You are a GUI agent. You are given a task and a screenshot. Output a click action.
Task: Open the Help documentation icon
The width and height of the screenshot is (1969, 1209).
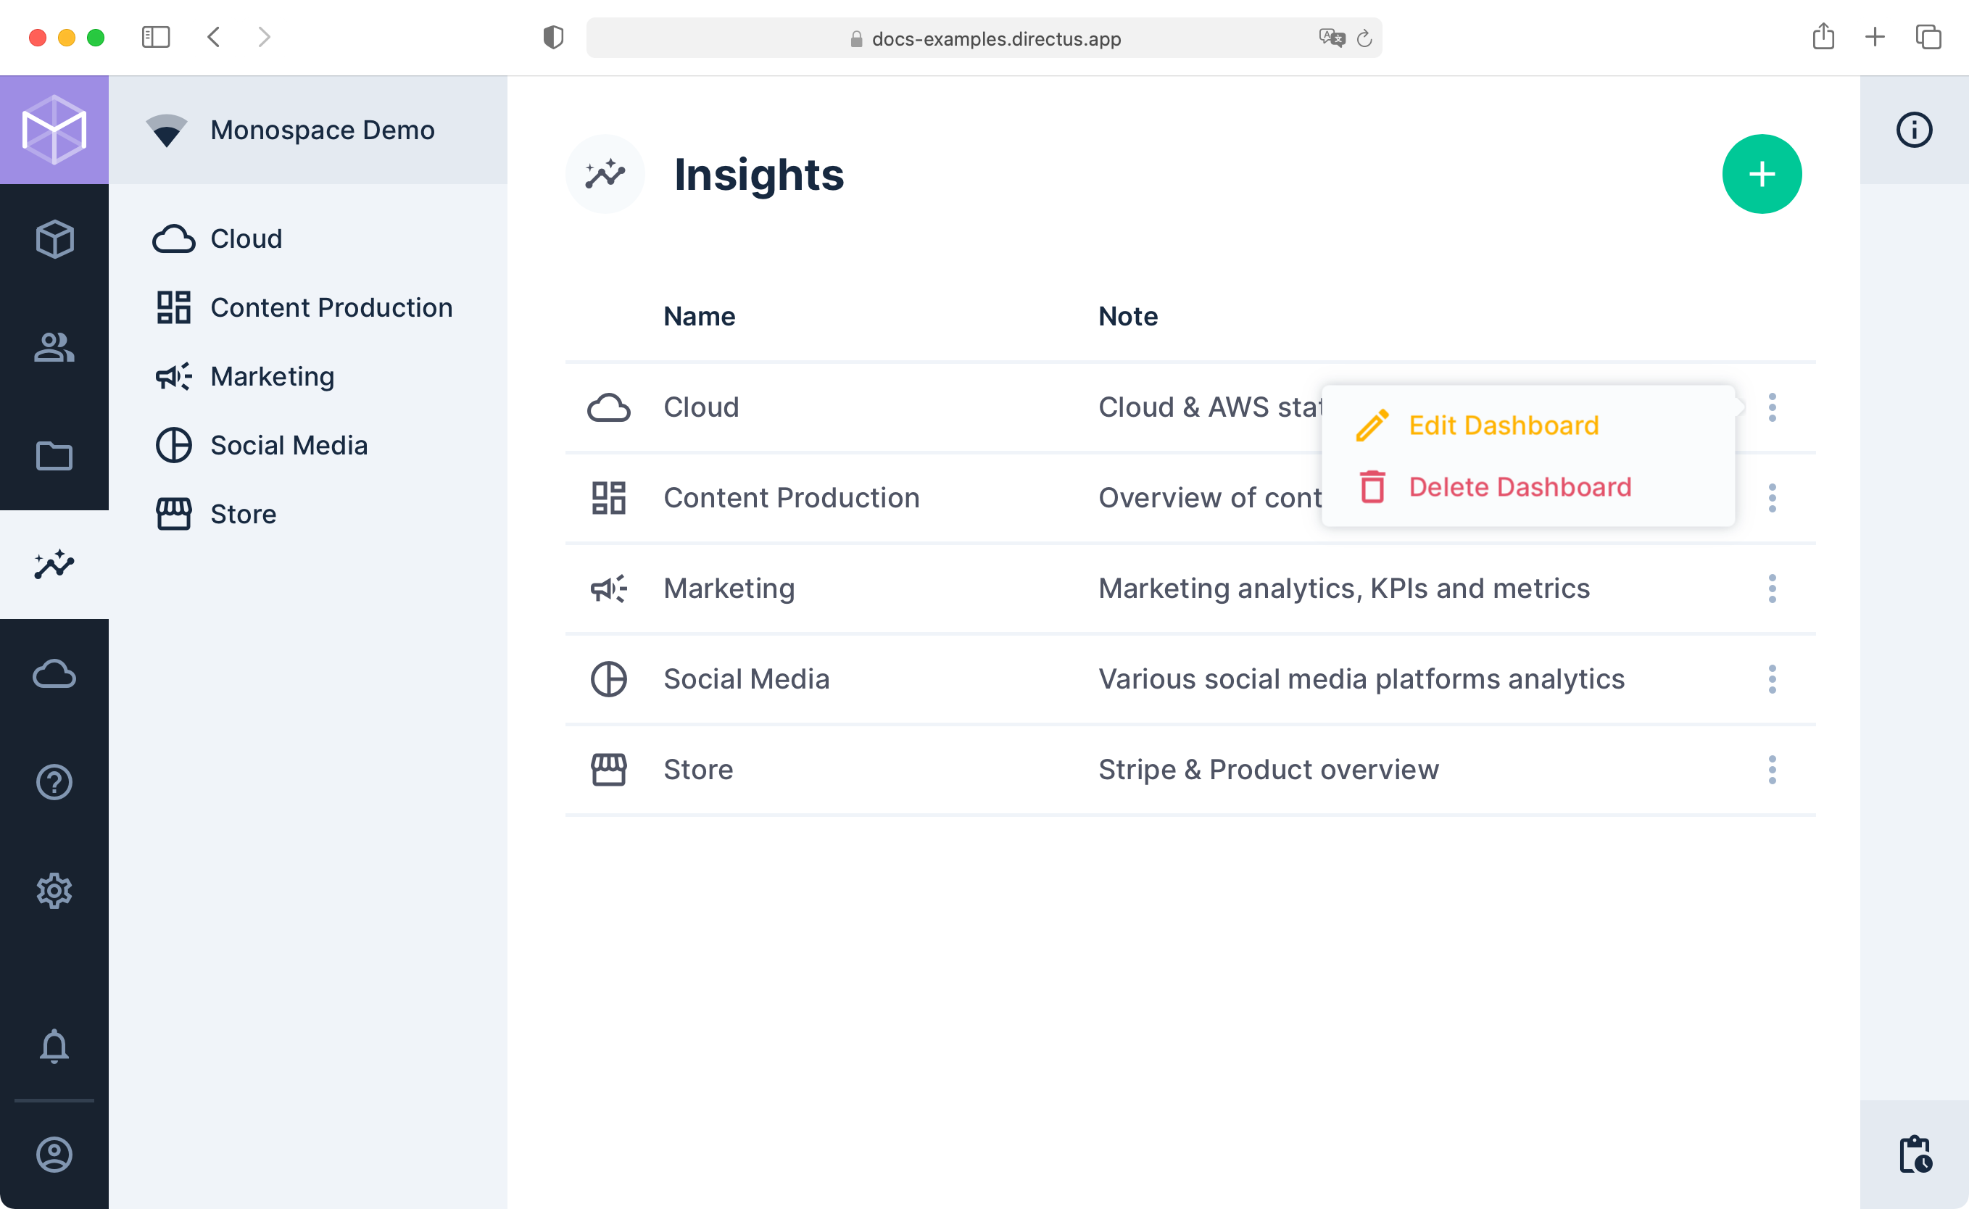click(54, 783)
